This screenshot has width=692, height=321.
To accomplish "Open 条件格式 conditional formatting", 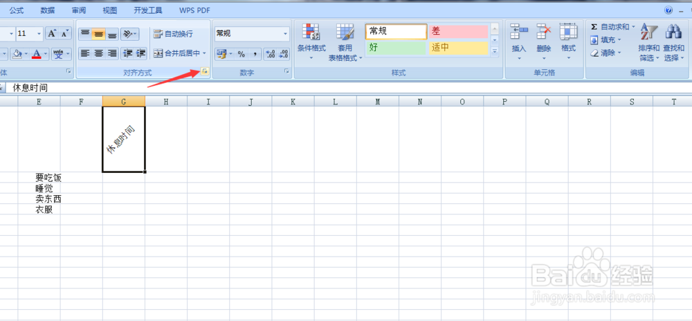I will pos(311,42).
